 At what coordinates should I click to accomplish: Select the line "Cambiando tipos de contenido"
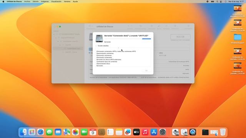(107, 61)
